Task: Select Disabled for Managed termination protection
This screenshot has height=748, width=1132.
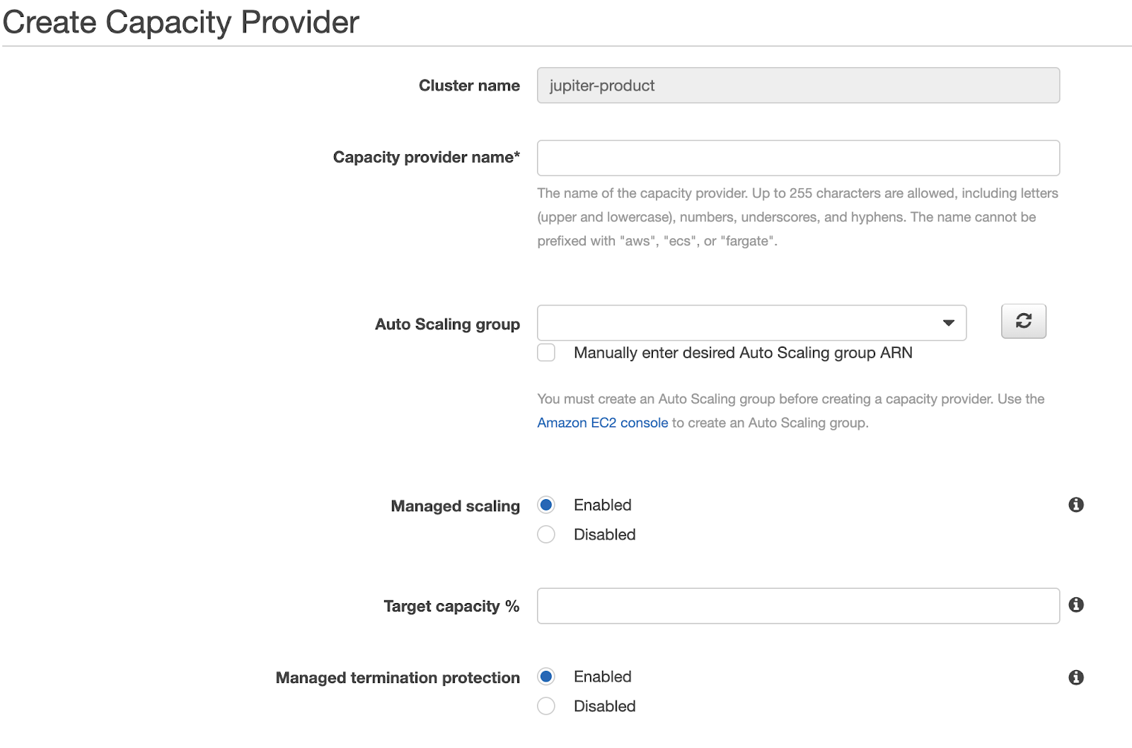Action: click(546, 706)
